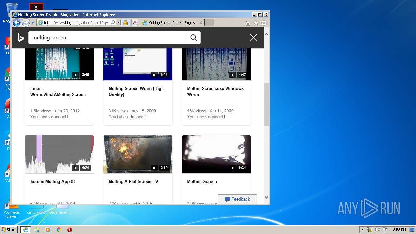Click the melting screen search input field
The height and width of the screenshot is (234, 416).
108,38
